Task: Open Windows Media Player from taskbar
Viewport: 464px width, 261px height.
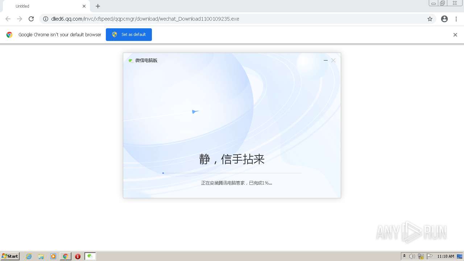Action: click(53, 256)
